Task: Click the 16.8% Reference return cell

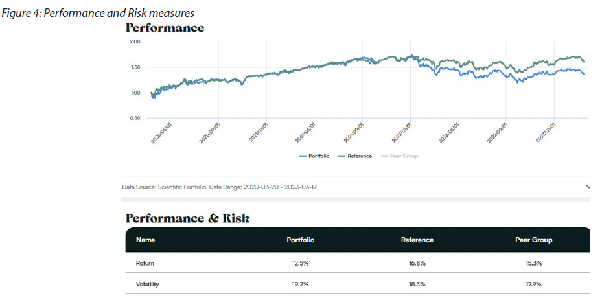Action: click(417, 263)
